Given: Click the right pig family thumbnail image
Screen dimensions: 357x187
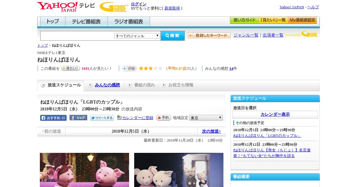Looking at the screenshot, I should point(179,170).
